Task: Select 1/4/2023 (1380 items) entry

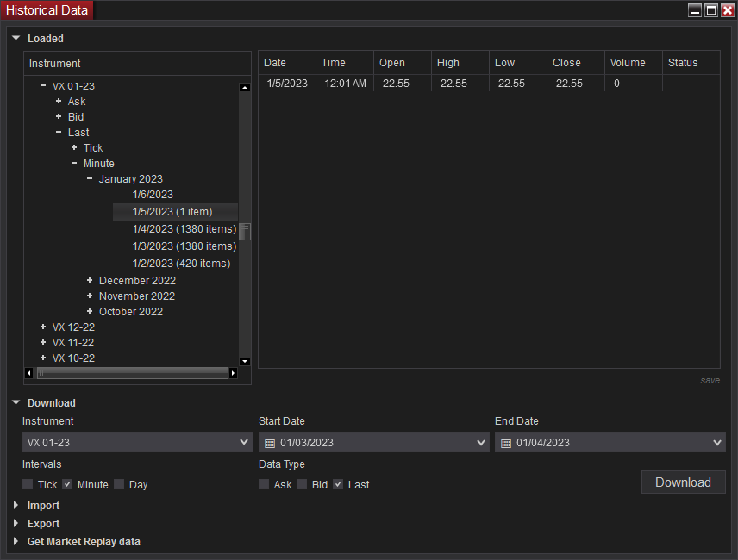Action: [184, 229]
